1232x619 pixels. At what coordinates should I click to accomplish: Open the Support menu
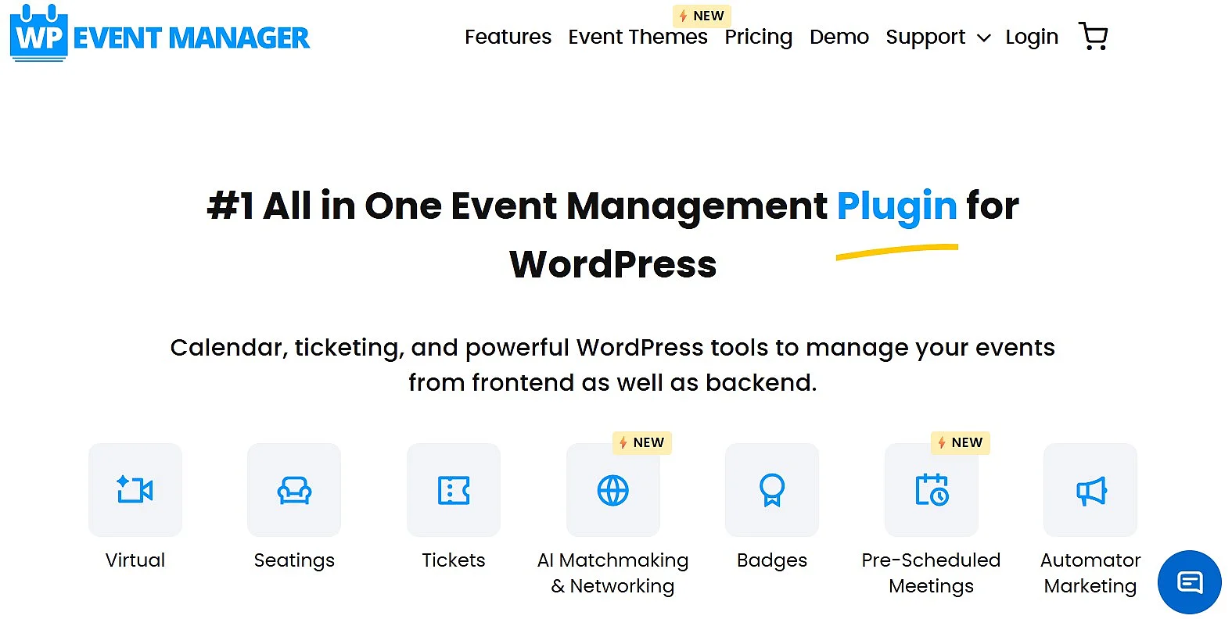pyautogui.click(x=925, y=37)
